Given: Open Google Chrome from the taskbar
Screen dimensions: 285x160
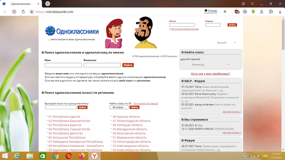Looking at the screenshot, I should tap(56, 156).
